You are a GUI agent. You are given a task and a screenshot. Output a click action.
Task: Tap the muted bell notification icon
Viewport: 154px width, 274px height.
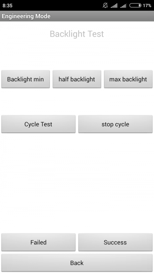105,5
